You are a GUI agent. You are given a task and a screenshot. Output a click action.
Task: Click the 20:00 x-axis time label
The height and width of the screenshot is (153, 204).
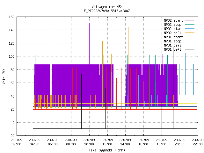coord(179,144)
